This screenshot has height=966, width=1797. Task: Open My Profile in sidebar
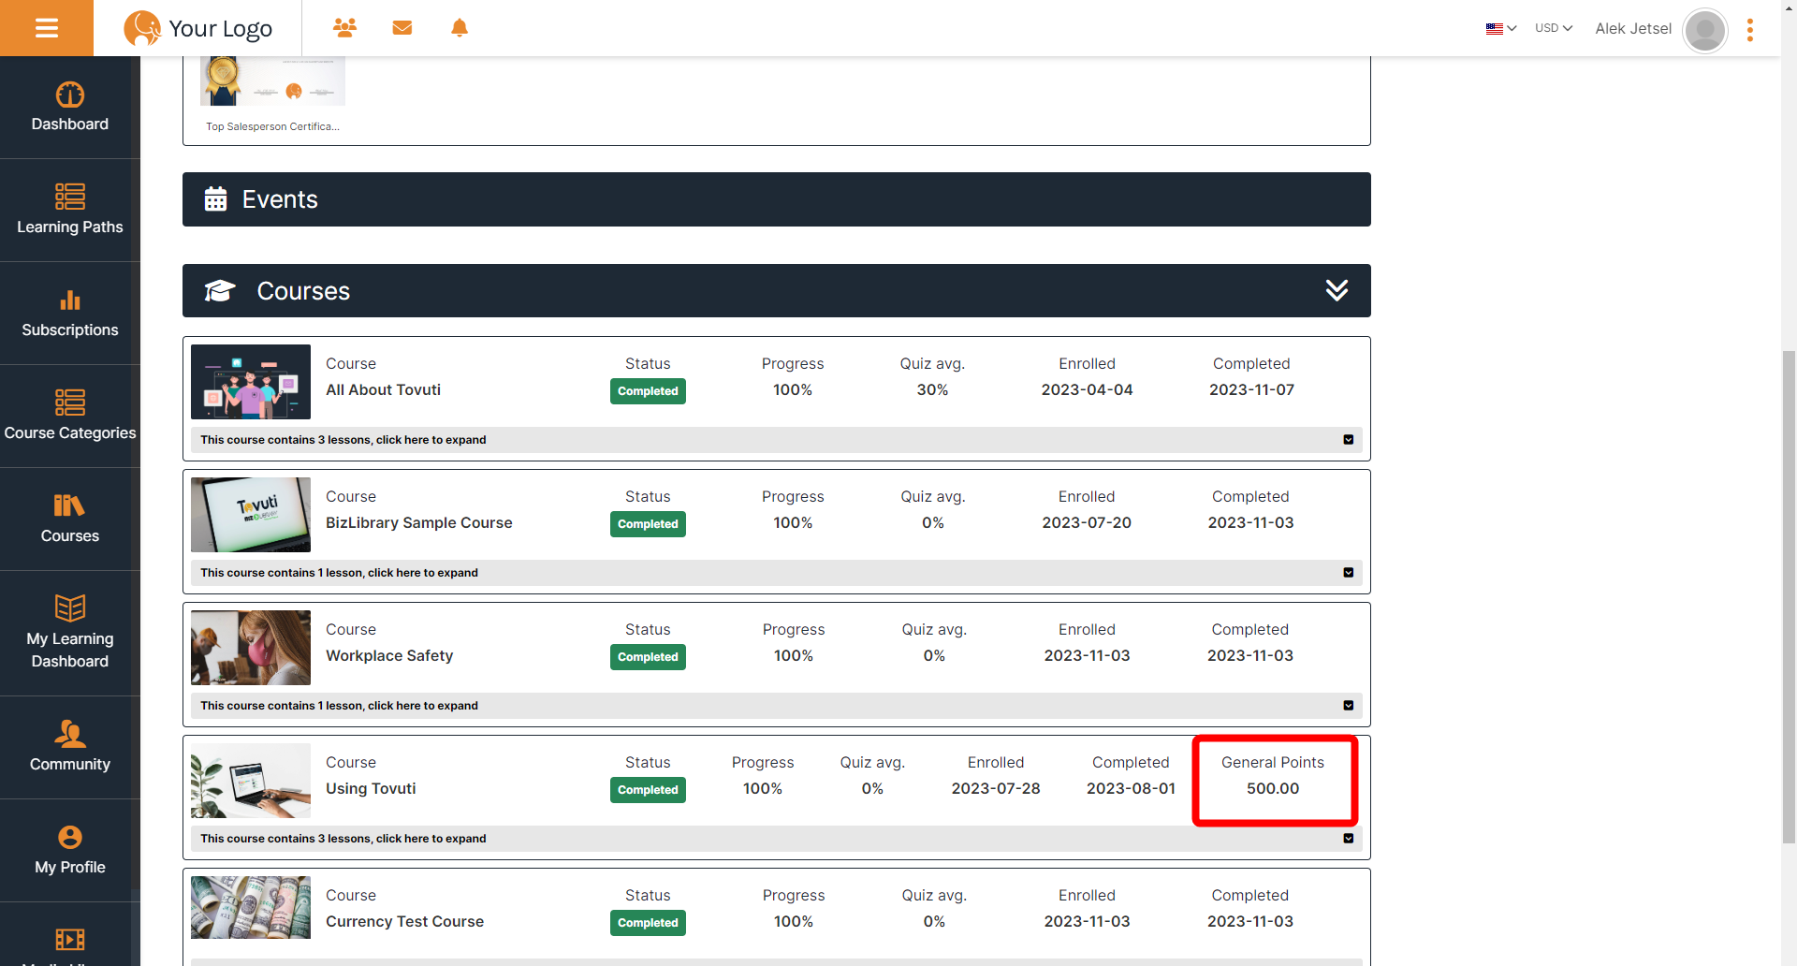point(70,851)
